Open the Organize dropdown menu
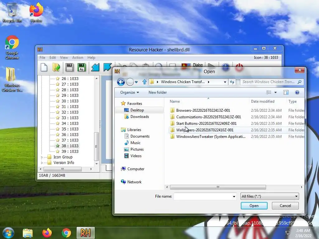The width and height of the screenshot is (319, 239). pos(130,92)
